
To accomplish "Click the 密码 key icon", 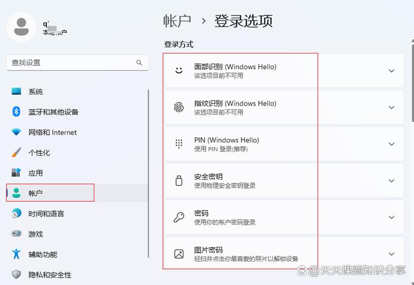I will [x=179, y=217].
